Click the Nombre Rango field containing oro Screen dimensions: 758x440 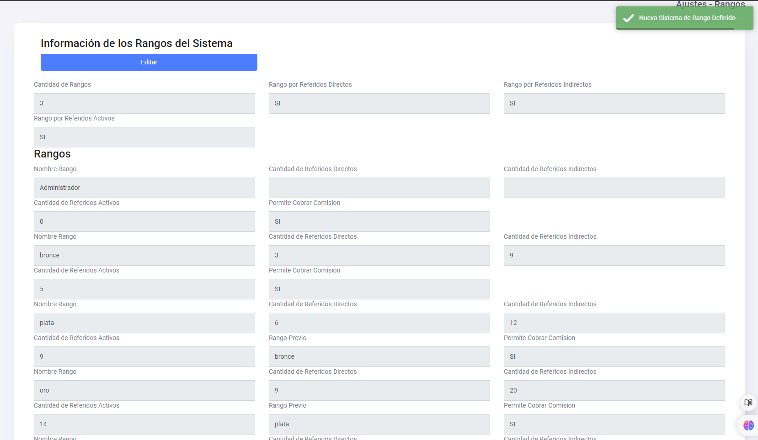[144, 391]
